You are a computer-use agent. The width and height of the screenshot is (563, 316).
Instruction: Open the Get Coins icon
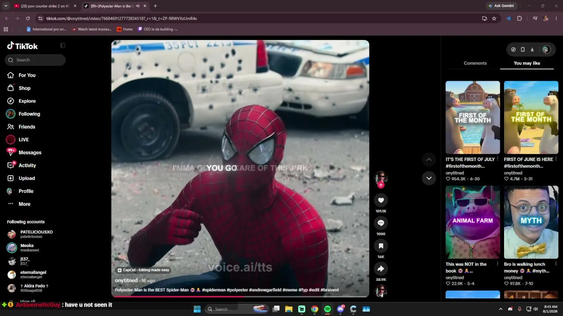pos(513,50)
